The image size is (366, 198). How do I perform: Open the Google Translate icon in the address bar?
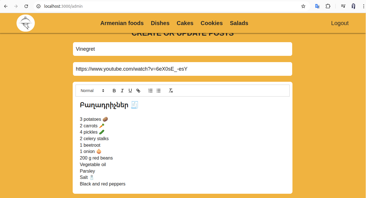coord(317,6)
